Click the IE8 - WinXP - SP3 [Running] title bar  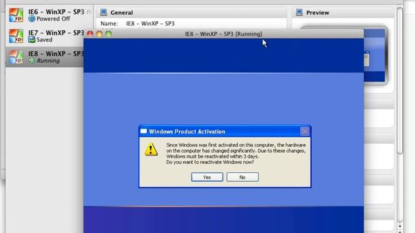tap(224, 34)
